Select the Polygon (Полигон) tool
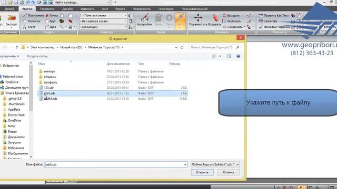This screenshot has height=189, width=337. (32, 21)
